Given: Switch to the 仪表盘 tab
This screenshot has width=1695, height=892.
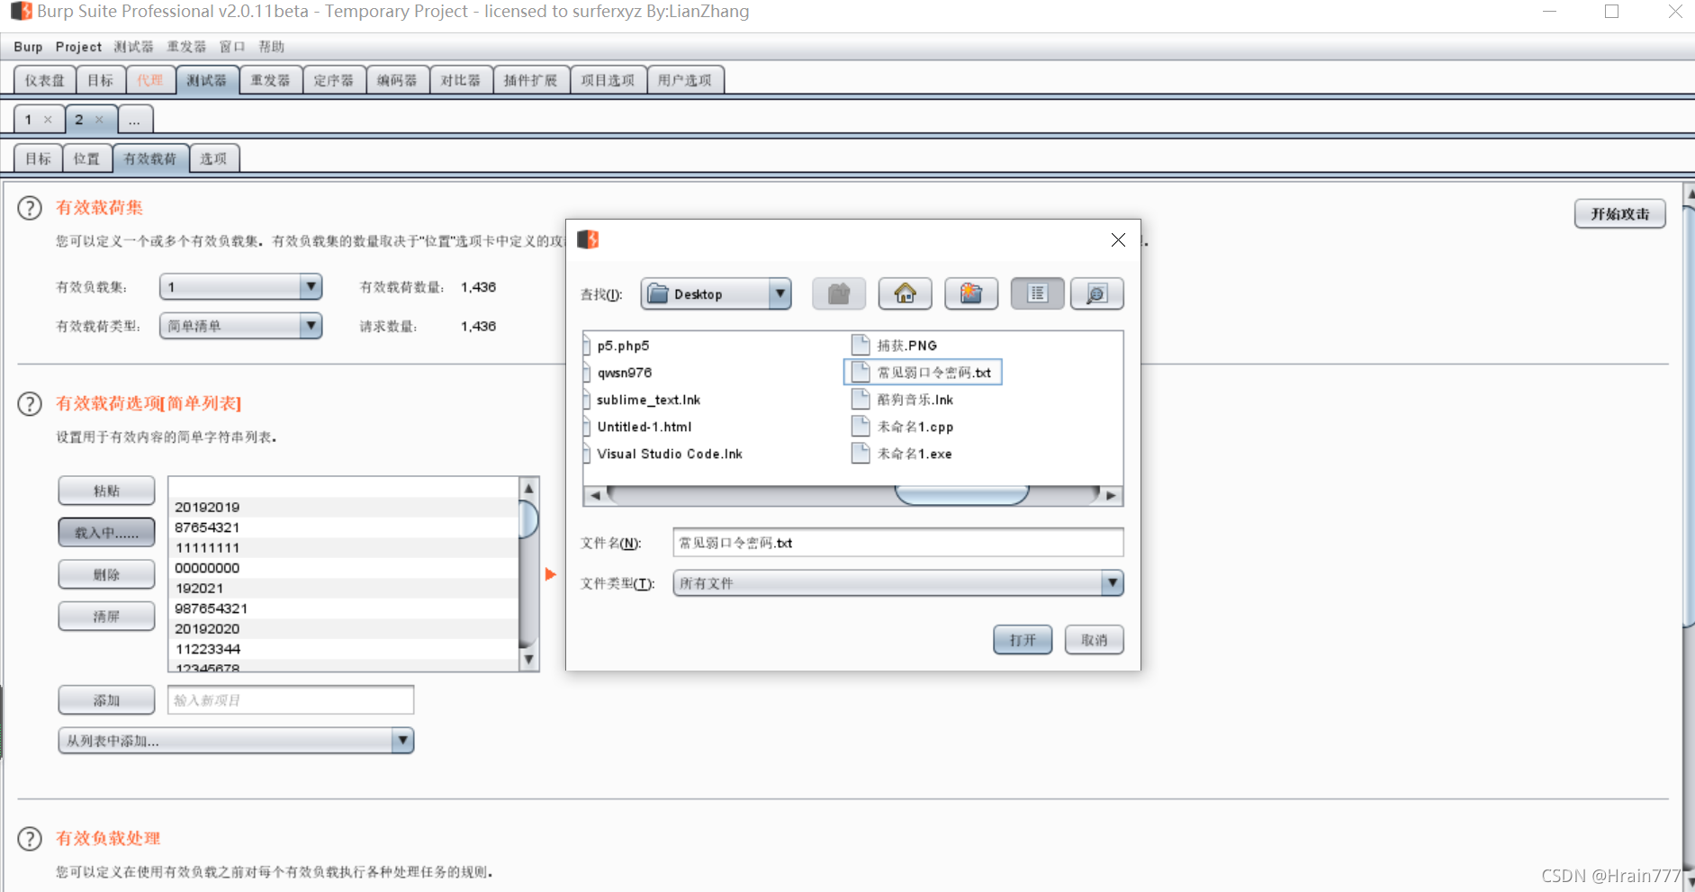Looking at the screenshot, I should pos(45,80).
